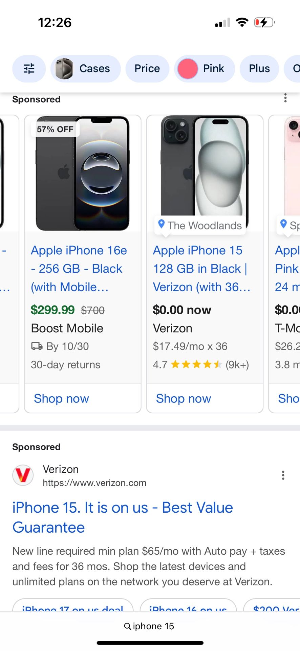300x651 pixels.
Task: Toggle the Plus filter chip
Action: 259,68
